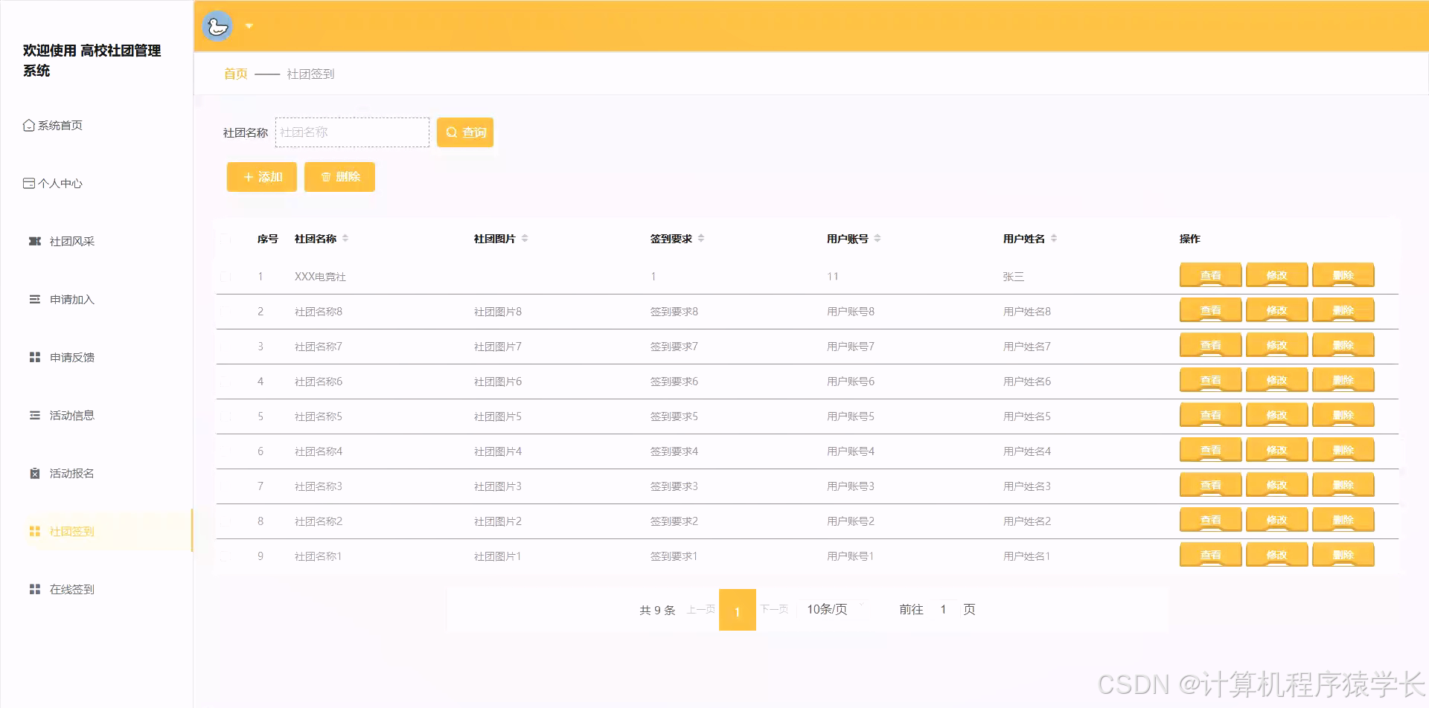Click 删除 for the 社团名称3 row
1429x708 pixels.
click(1343, 485)
